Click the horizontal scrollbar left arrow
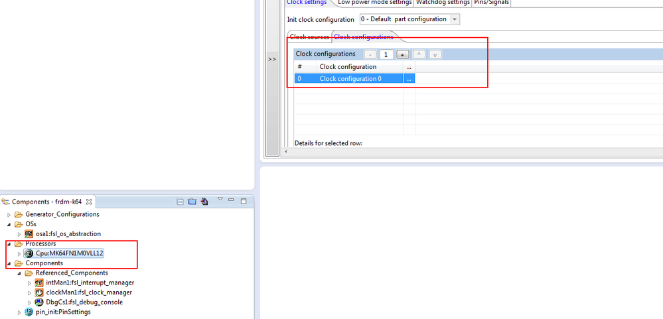663x319 pixels. (x=286, y=151)
